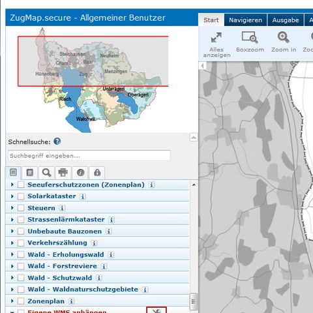Show info for Steuern layer
This screenshot has height=313, width=313.
click(62, 208)
